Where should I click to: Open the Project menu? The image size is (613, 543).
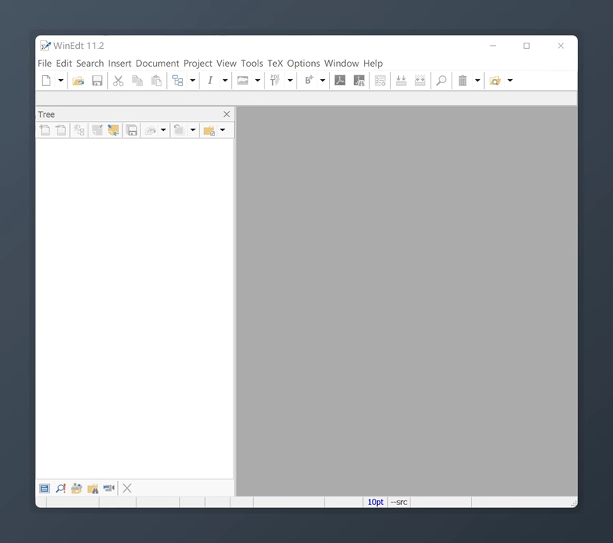tap(197, 64)
